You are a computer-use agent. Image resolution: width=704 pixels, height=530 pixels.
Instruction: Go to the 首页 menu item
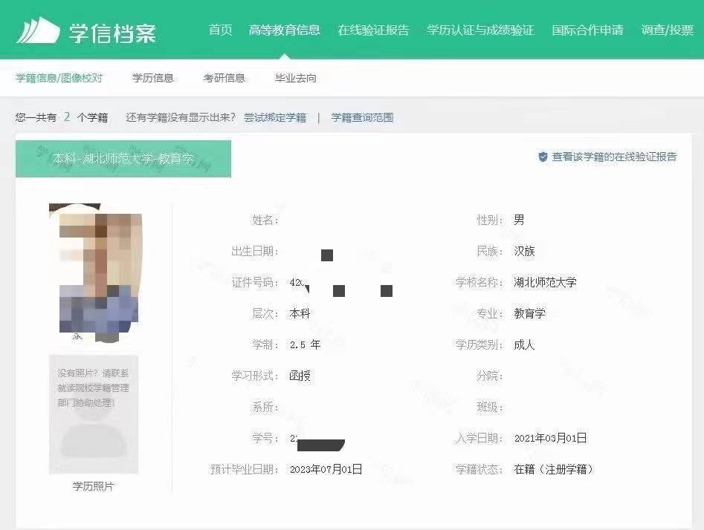click(x=220, y=30)
